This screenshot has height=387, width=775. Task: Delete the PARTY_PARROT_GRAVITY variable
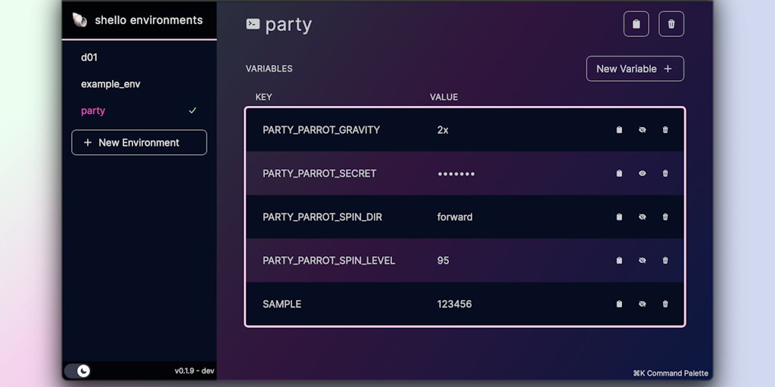coord(665,130)
